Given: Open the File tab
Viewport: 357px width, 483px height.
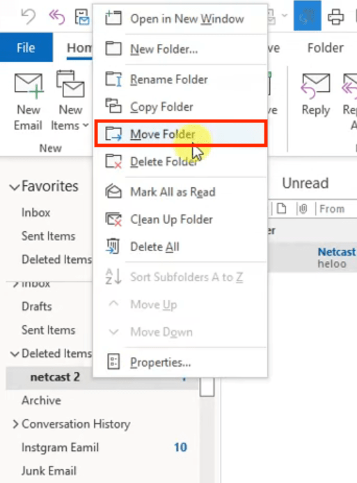Looking at the screenshot, I should point(26,48).
